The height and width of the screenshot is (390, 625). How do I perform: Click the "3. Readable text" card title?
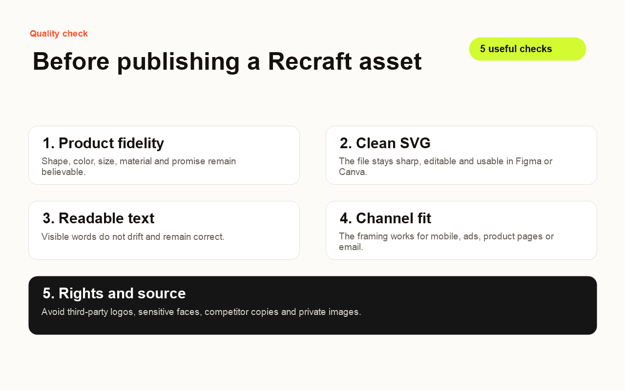click(x=98, y=218)
